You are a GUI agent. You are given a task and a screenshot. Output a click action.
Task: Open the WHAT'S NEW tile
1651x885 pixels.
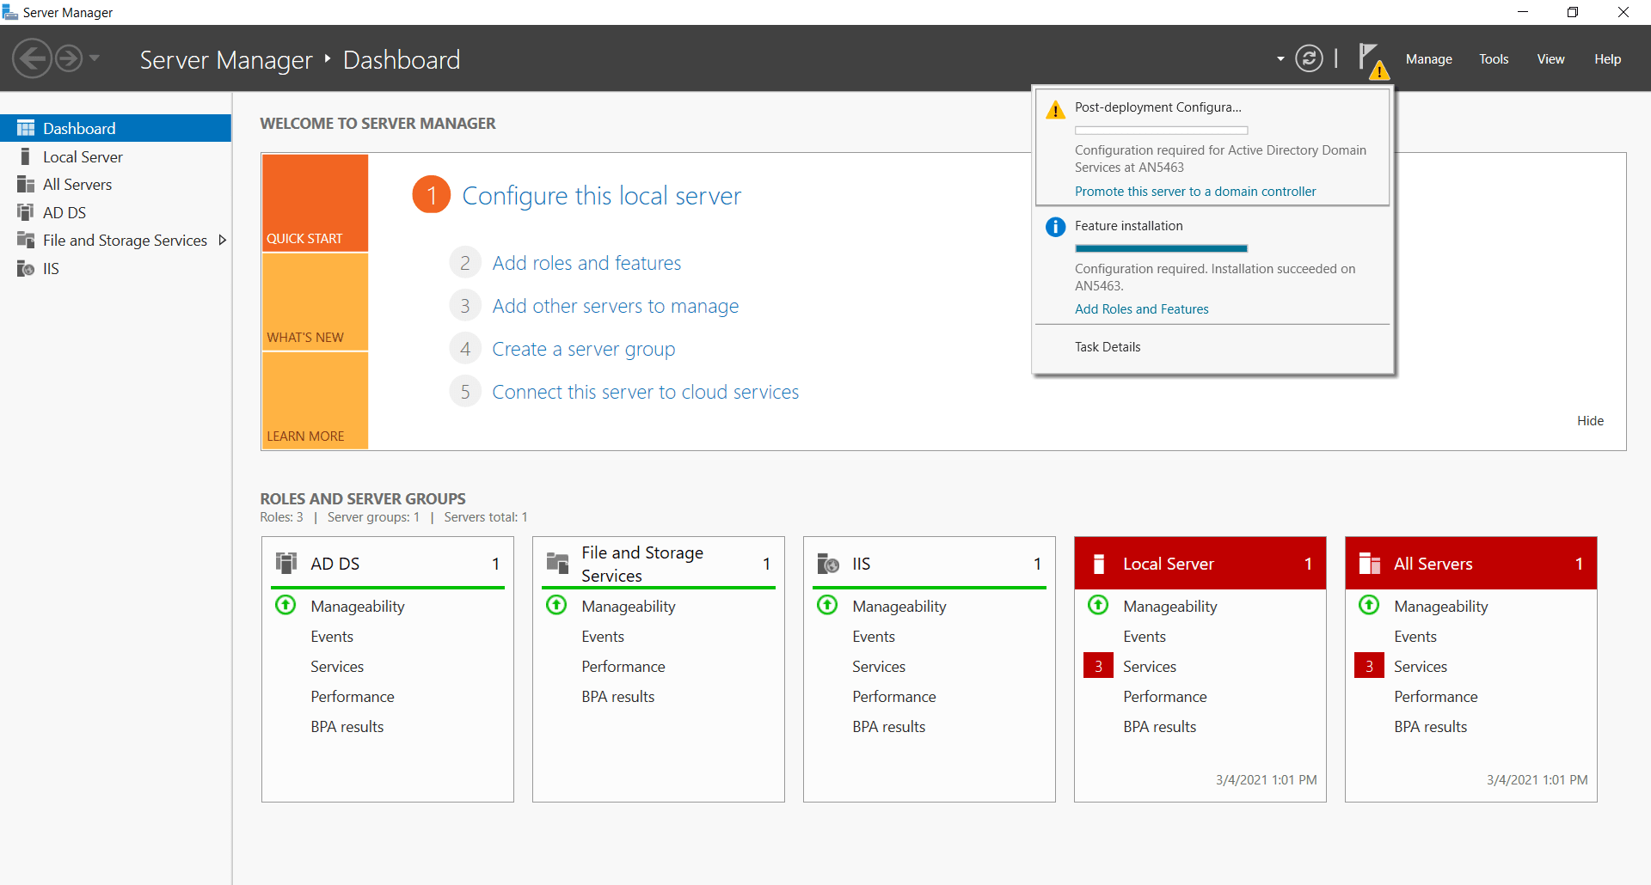[315, 302]
